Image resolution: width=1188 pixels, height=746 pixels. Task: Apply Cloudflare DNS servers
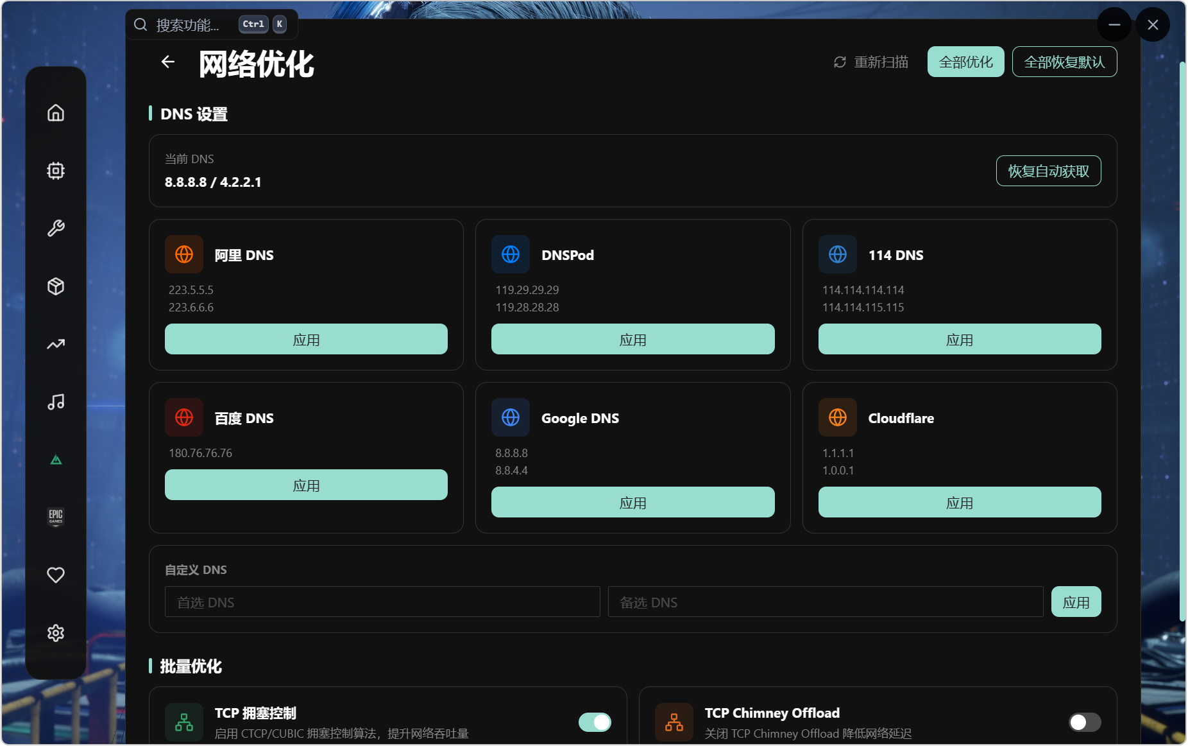pos(960,503)
